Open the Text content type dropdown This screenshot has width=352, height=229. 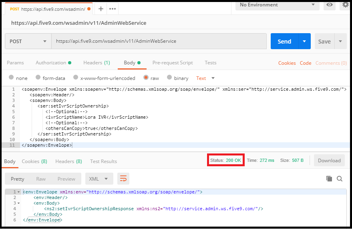205,78
